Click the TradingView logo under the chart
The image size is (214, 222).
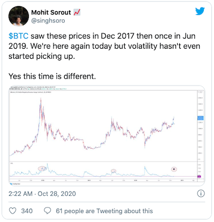pyautogui.click(x=15, y=183)
